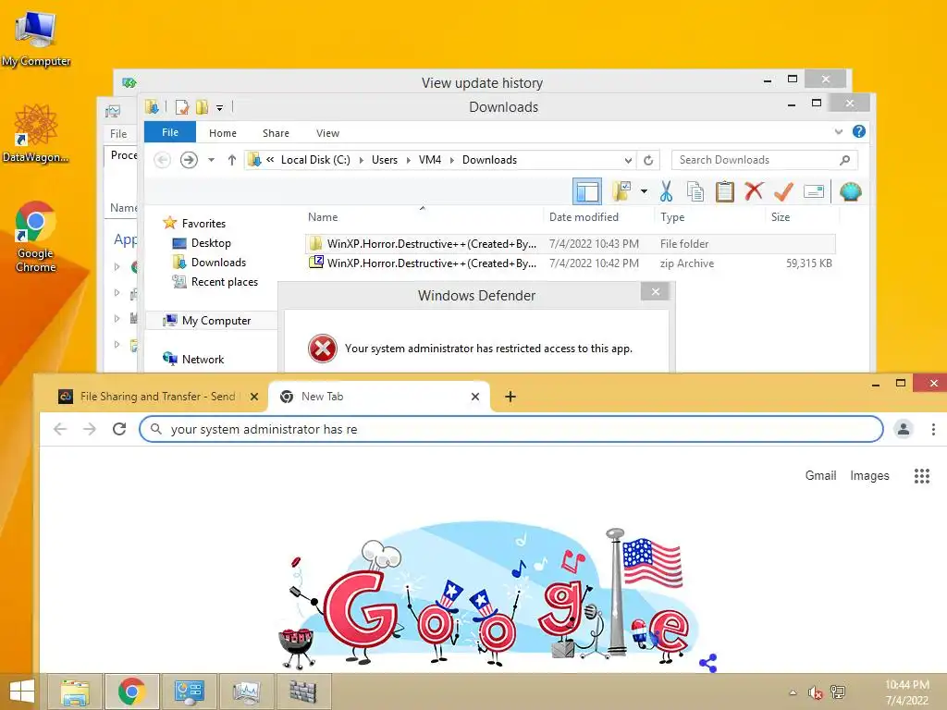Toggle the navigation pane layout icon

(x=587, y=192)
